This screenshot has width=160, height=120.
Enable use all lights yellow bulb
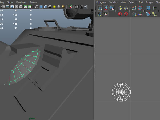pyautogui.click(x=54, y=7)
